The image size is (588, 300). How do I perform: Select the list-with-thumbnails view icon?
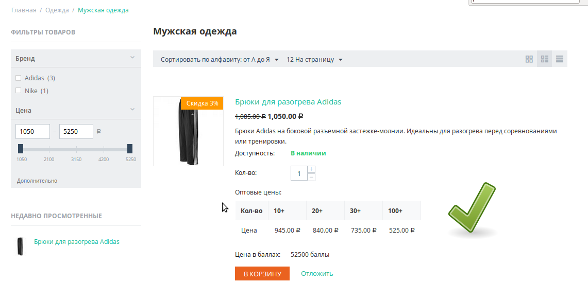(x=544, y=59)
